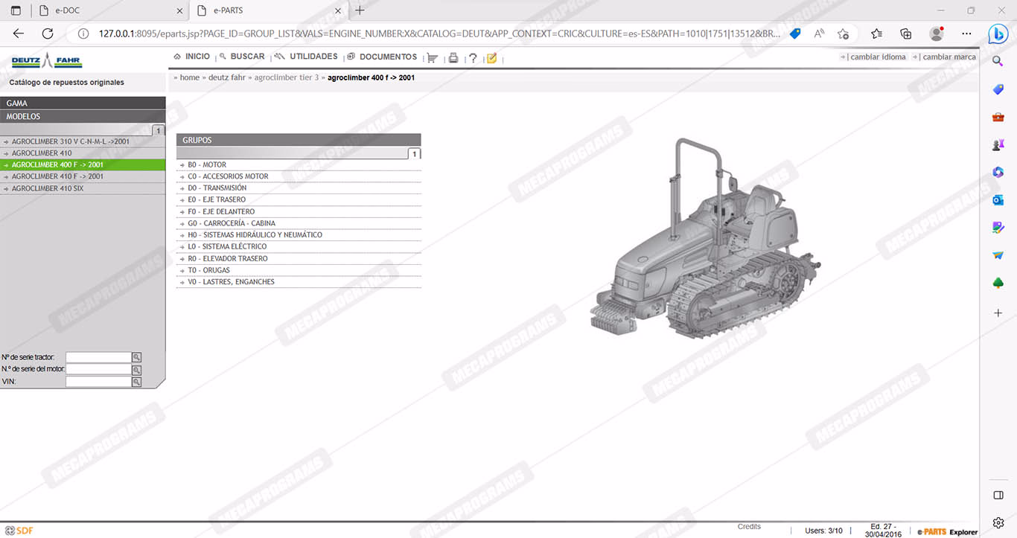The image size is (1017, 538).
Task: Click the engine serial number input field
Action: click(x=98, y=370)
